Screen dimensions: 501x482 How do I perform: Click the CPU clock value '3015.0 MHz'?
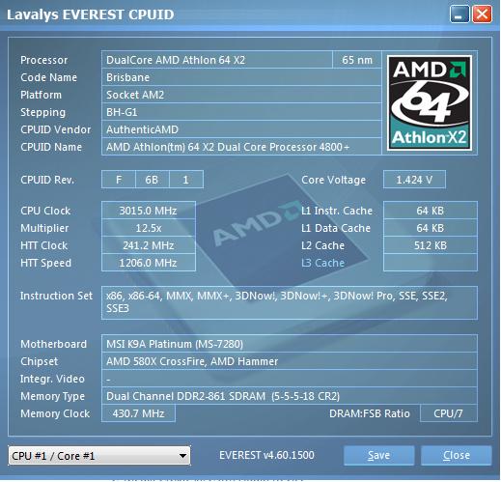pos(149,211)
